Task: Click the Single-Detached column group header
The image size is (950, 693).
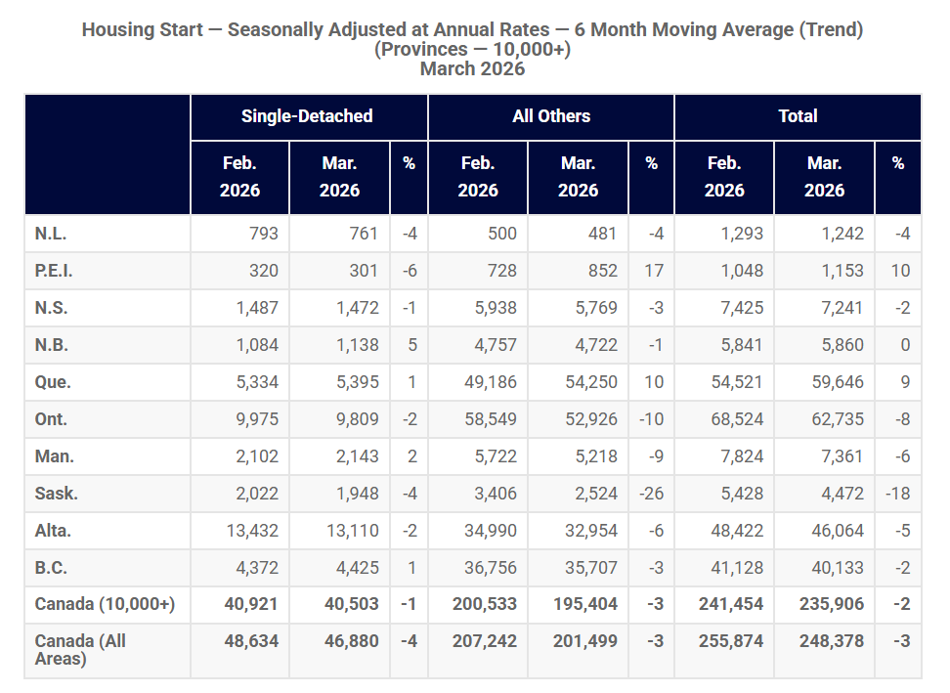Action: coord(307,116)
